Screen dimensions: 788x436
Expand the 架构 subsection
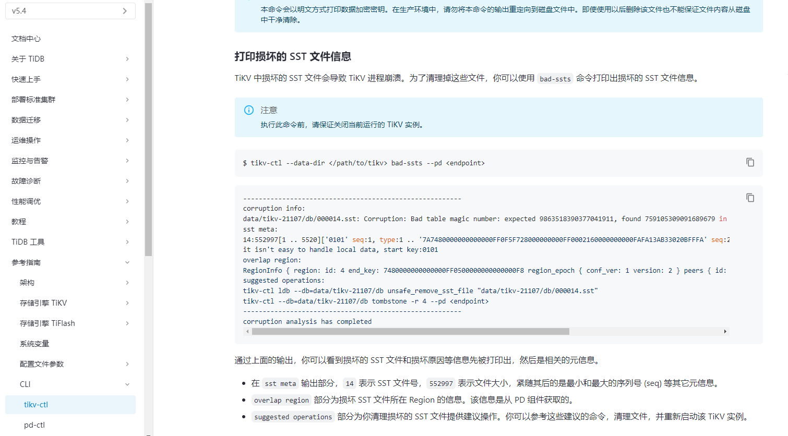[127, 283]
